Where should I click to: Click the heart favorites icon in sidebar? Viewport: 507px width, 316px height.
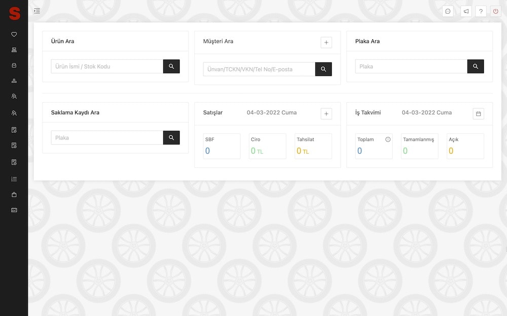pos(14,34)
